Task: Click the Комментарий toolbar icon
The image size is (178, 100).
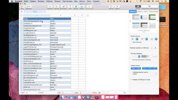Action: click(x=89, y=6)
